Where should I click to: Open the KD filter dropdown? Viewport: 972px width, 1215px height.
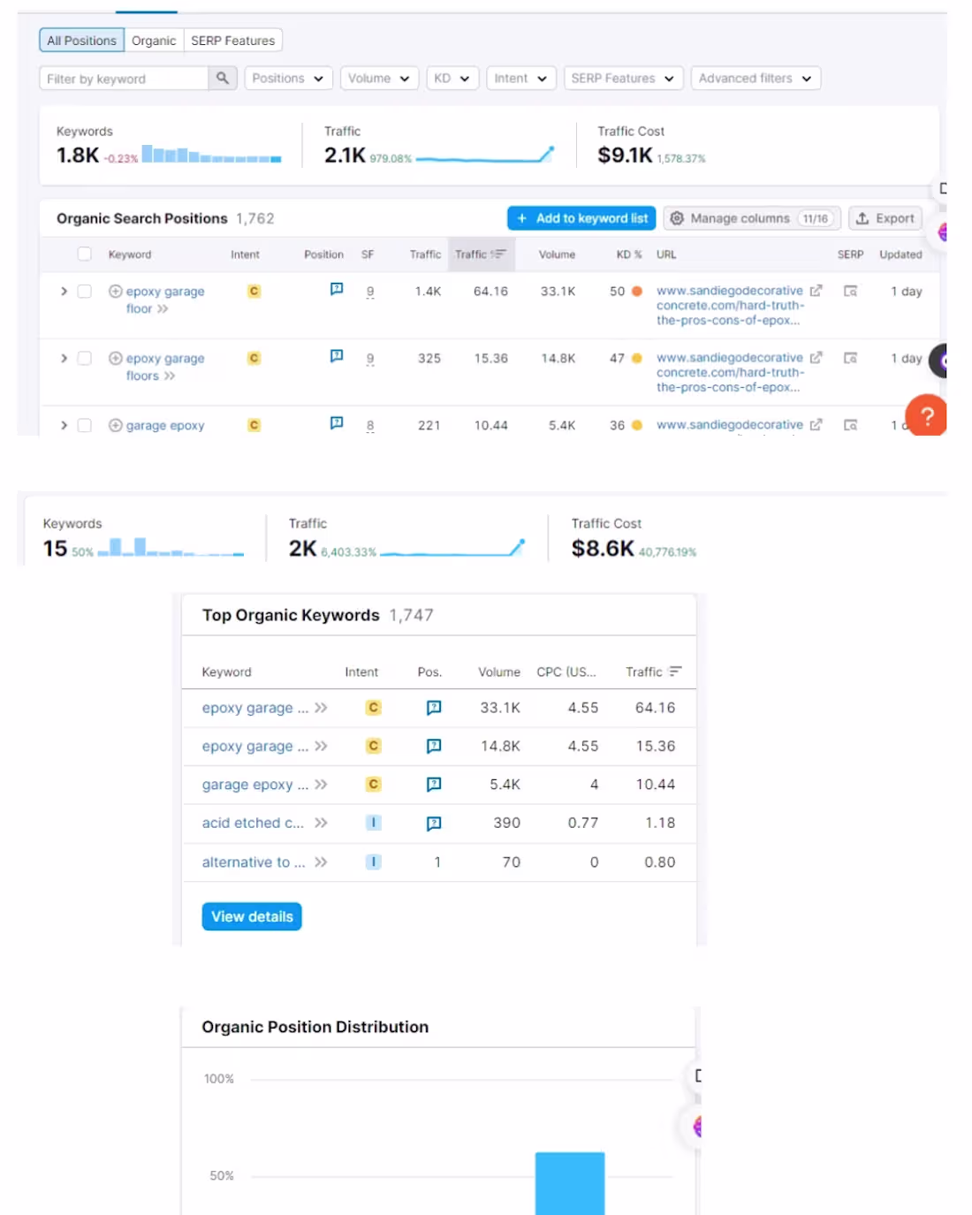(452, 78)
